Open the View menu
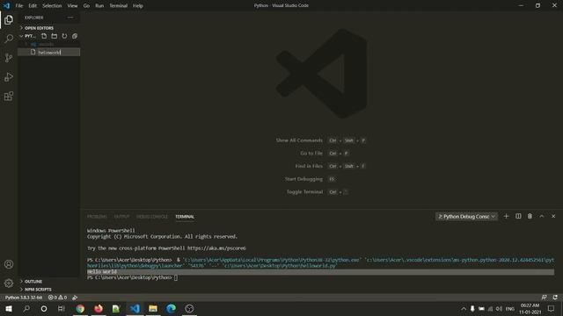 tap(72, 6)
